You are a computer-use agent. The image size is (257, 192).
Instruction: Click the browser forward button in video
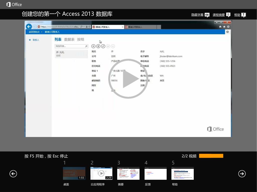point(34,26)
